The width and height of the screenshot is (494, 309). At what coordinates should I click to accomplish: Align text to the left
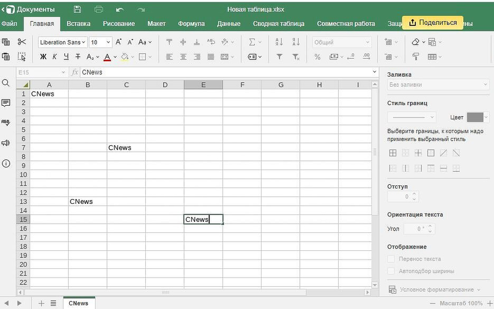tap(169, 57)
